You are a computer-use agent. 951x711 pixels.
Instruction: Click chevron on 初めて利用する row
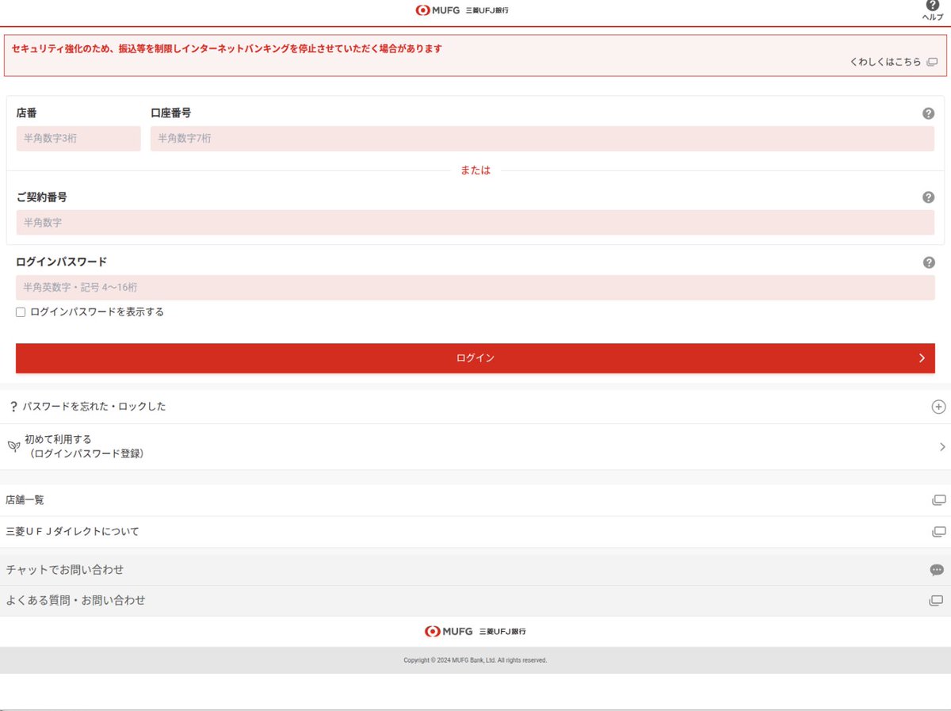(x=942, y=447)
